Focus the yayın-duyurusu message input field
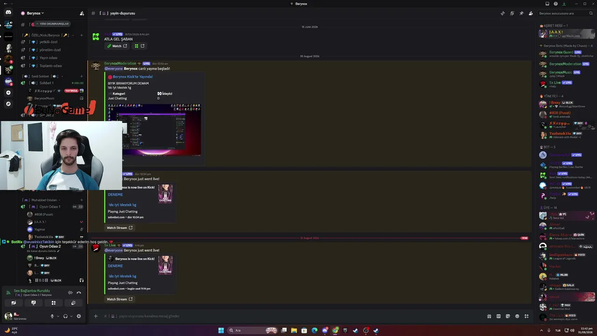597x336 pixels. tap(293, 316)
